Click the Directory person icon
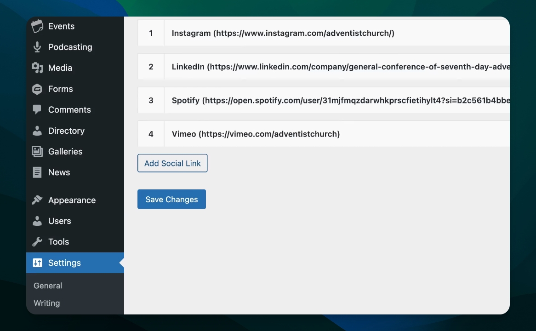The height and width of the screenshot is (331, 536). point(37,131)
